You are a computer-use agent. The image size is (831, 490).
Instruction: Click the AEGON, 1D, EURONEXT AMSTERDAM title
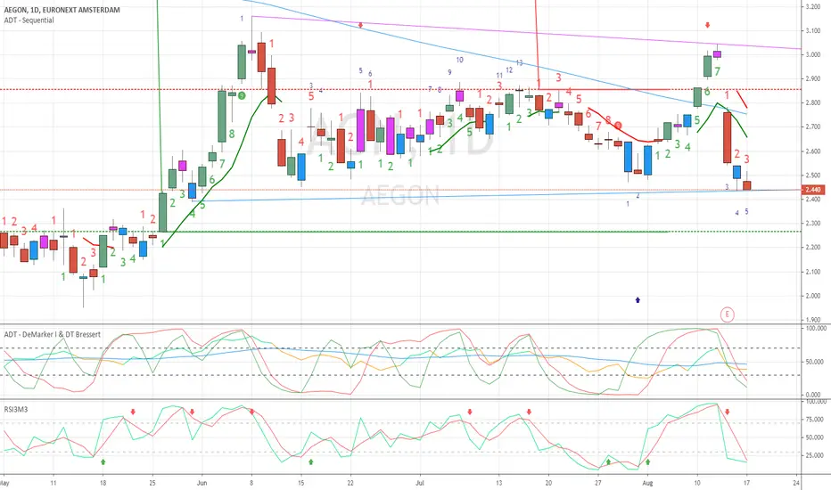(x=62, y=10)
